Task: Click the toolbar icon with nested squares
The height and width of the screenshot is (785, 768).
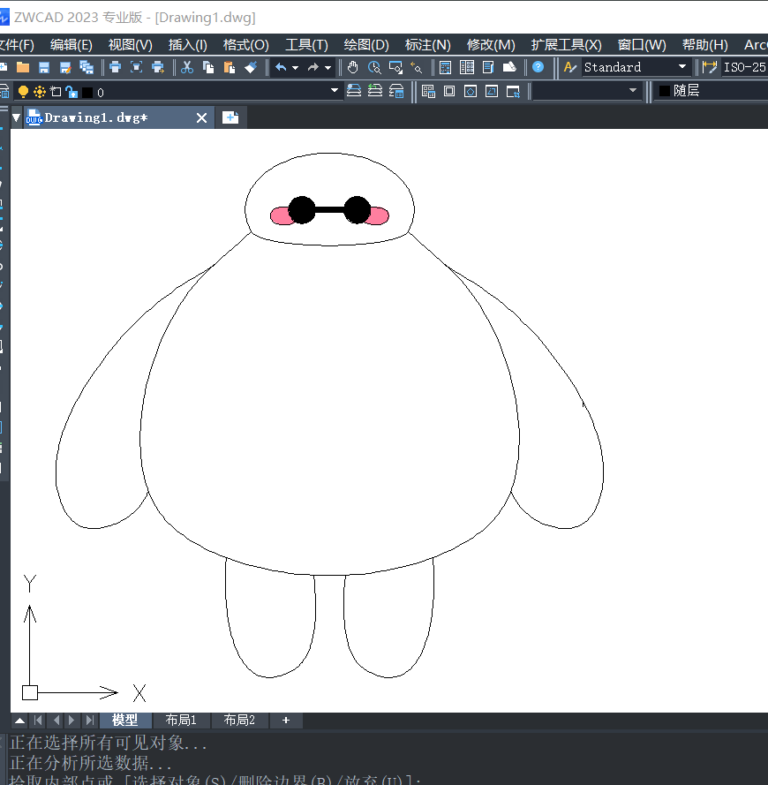Action: pos(449,91)
